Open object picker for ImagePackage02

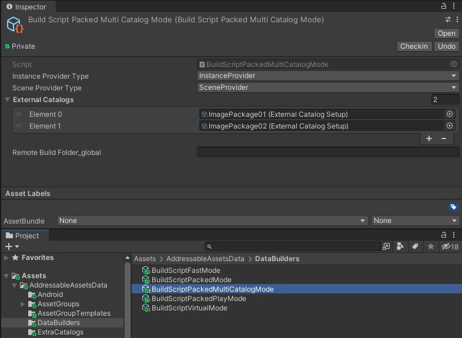pyautogui.click(x=450, y=126)
